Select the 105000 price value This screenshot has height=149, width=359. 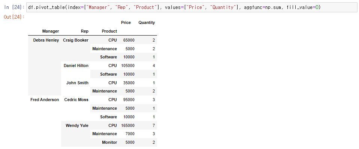pos(128,66)
